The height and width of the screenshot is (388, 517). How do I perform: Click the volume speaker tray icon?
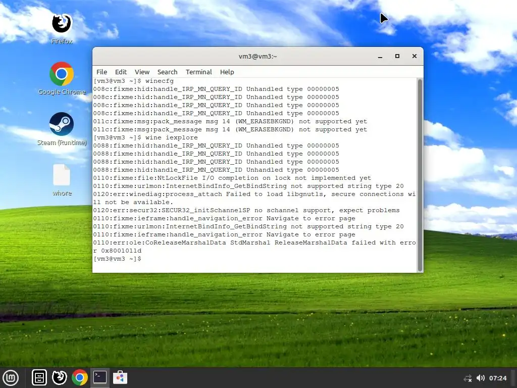(x=481, y=378)
